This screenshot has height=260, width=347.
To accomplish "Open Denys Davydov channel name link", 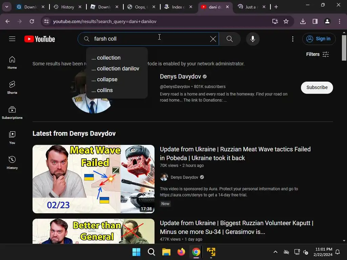I will (x=180, y=77).
